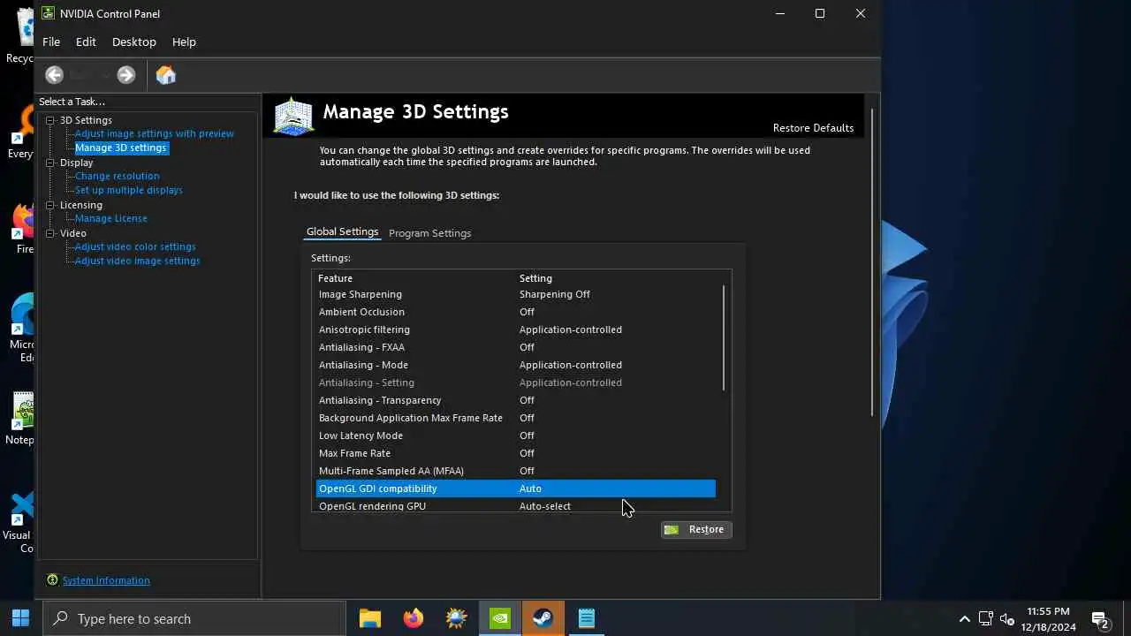Image resolution: width=1131 pixels, height=636 pixels.
Task: Select the Antialiasing - Transparency row
Action: pos(516,400)
